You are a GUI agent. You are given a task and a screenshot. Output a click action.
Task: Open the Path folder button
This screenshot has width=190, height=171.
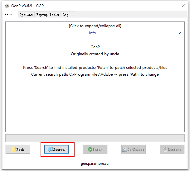click(x=18, y=149)
